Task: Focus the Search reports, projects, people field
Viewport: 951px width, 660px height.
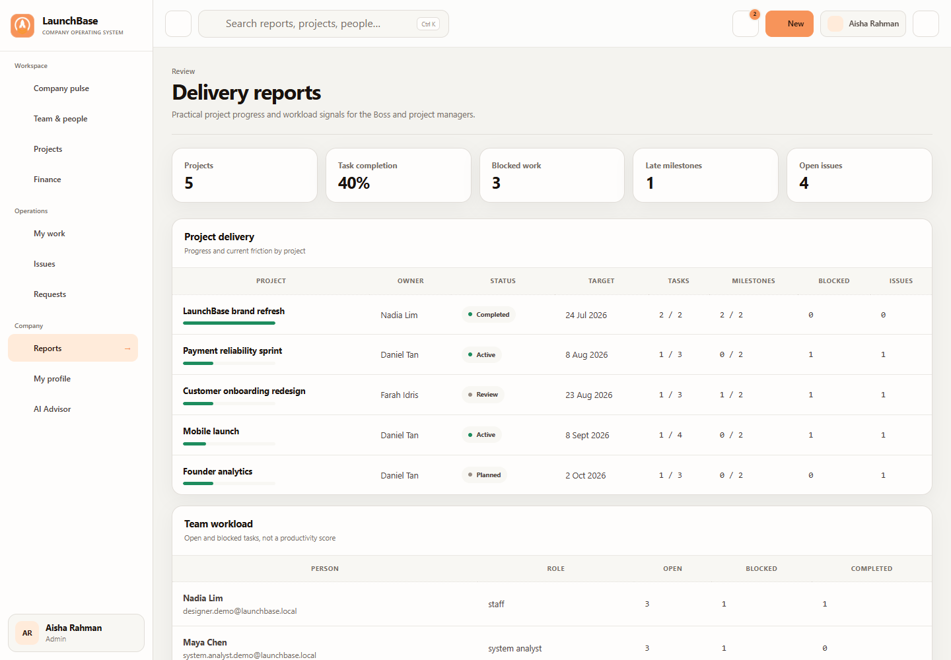Action: point(324,24)
